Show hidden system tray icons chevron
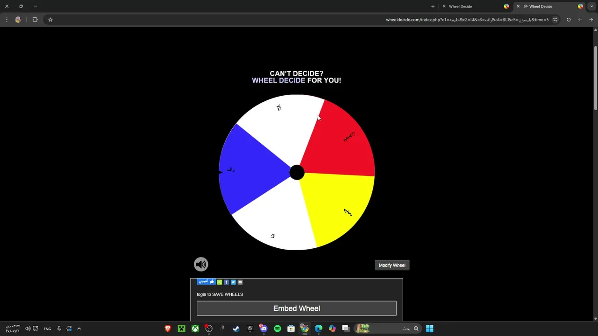This screenshot has width=598, height=336. tap(79, 329)
